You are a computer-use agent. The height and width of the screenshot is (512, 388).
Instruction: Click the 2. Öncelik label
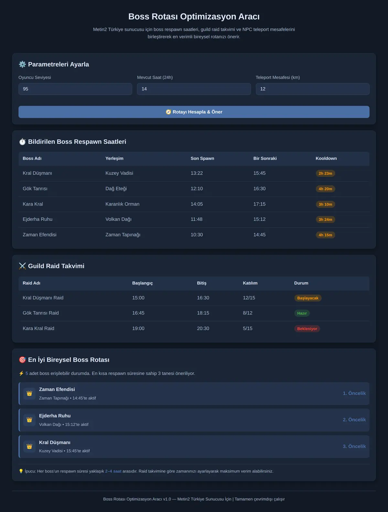[354, 420]
